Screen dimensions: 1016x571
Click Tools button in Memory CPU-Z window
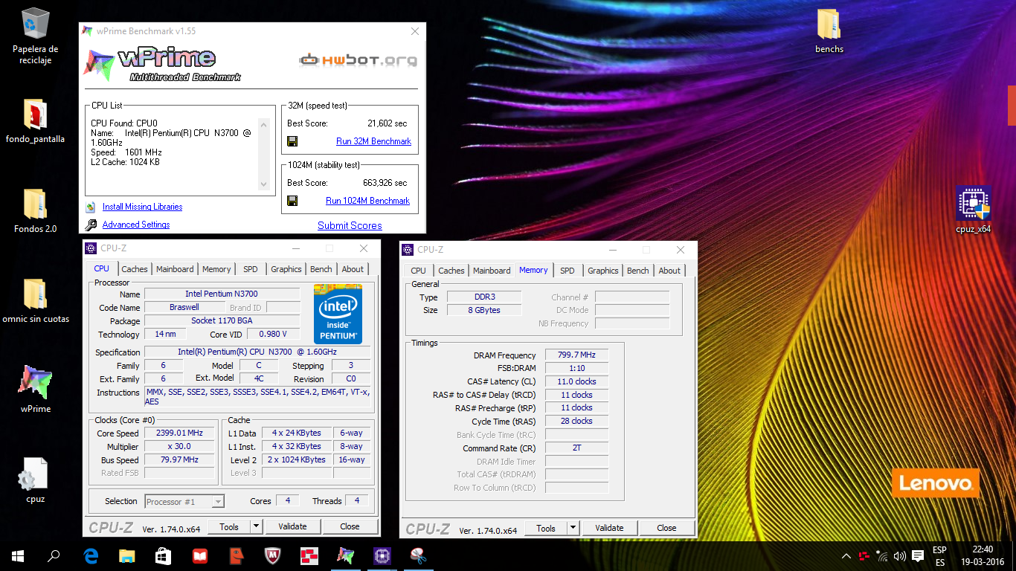(x=546, y=528)
